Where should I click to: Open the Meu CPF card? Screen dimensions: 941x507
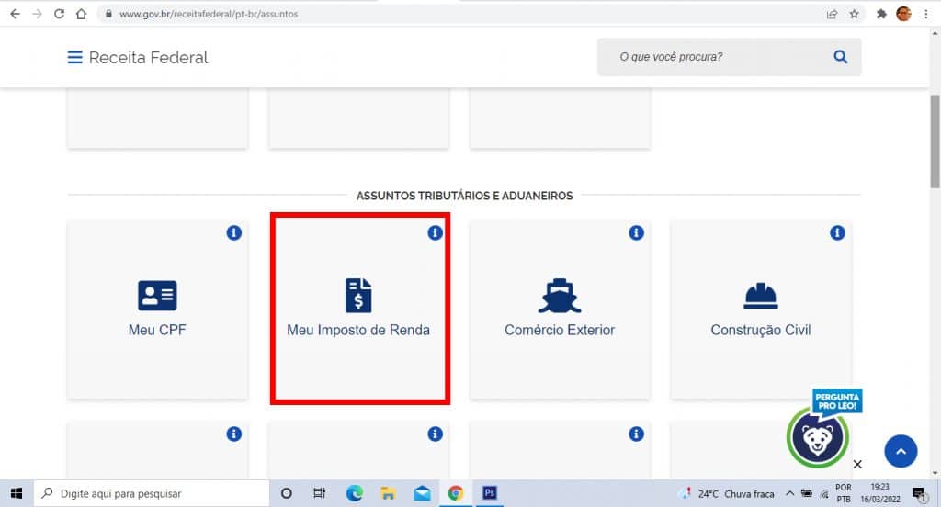(x=157, y=309)
